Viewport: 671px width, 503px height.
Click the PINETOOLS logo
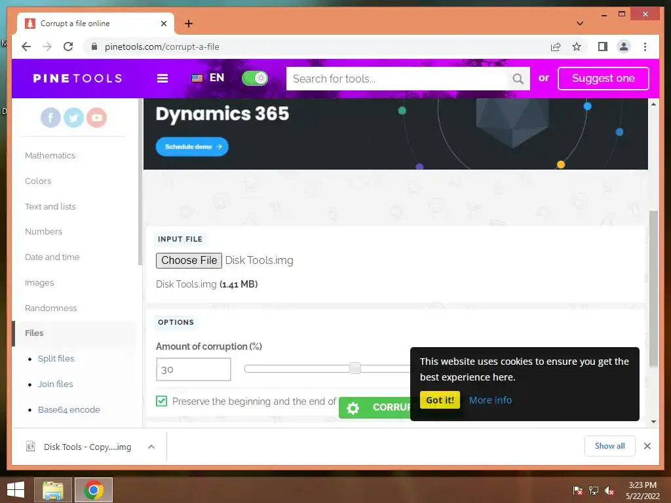[x=77, y=79]
